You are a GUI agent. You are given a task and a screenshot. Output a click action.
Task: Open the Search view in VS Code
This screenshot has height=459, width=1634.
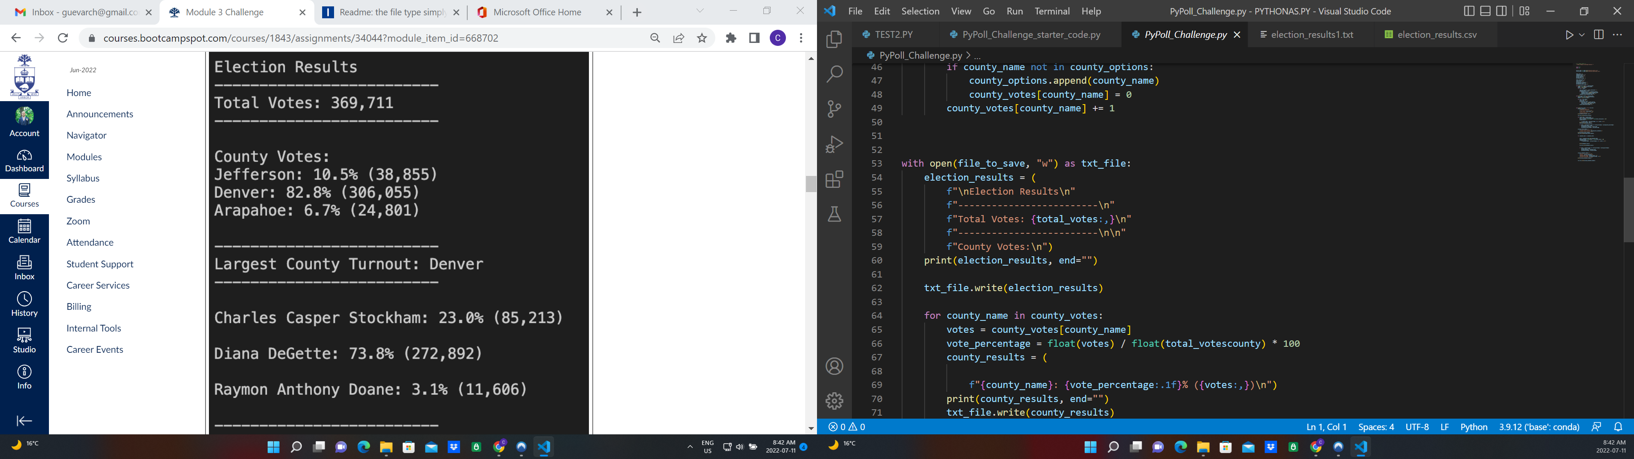point(834,74)
